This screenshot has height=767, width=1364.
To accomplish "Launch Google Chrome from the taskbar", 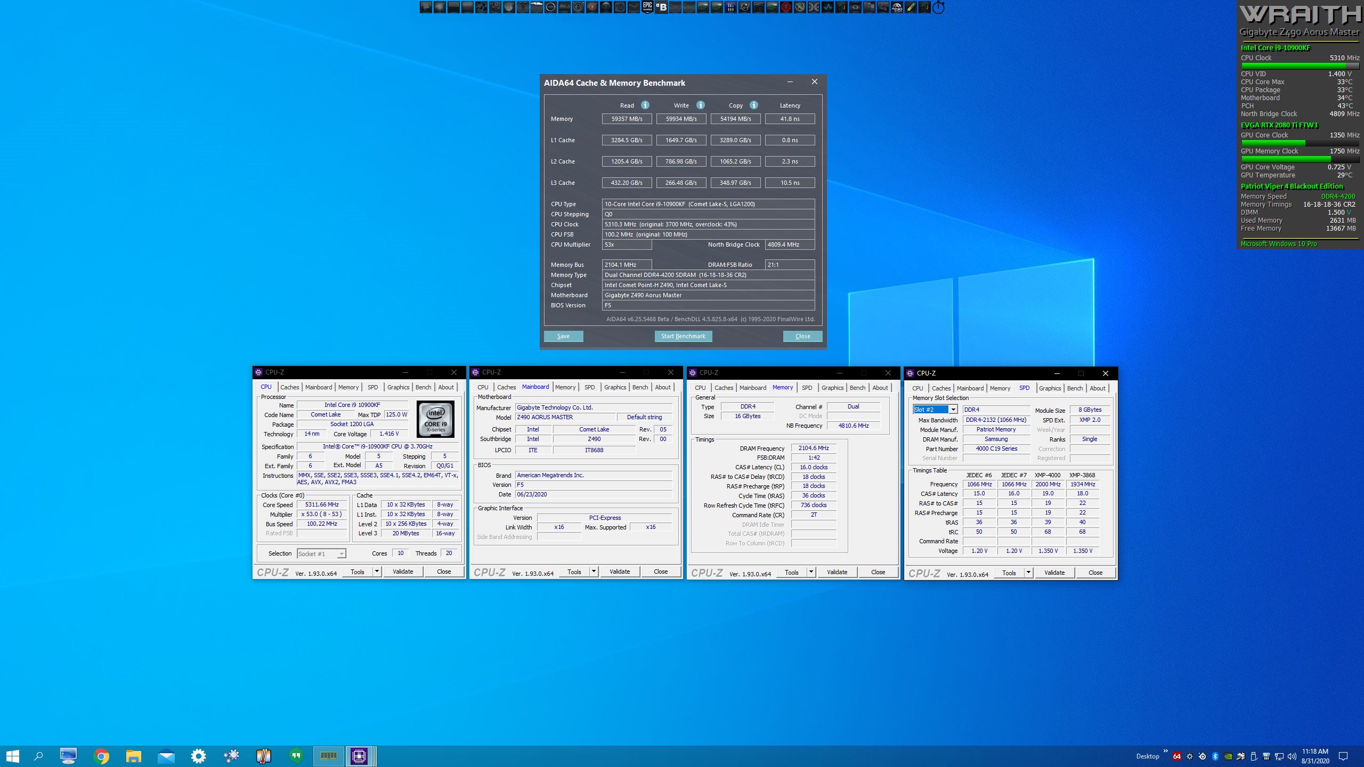I will (101, 756).
